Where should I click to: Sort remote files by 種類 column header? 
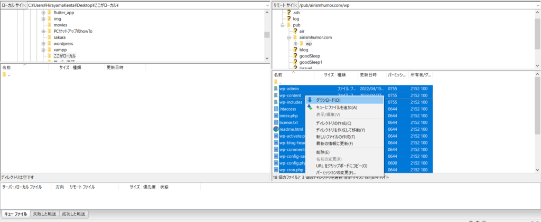[x=347, y=75]
